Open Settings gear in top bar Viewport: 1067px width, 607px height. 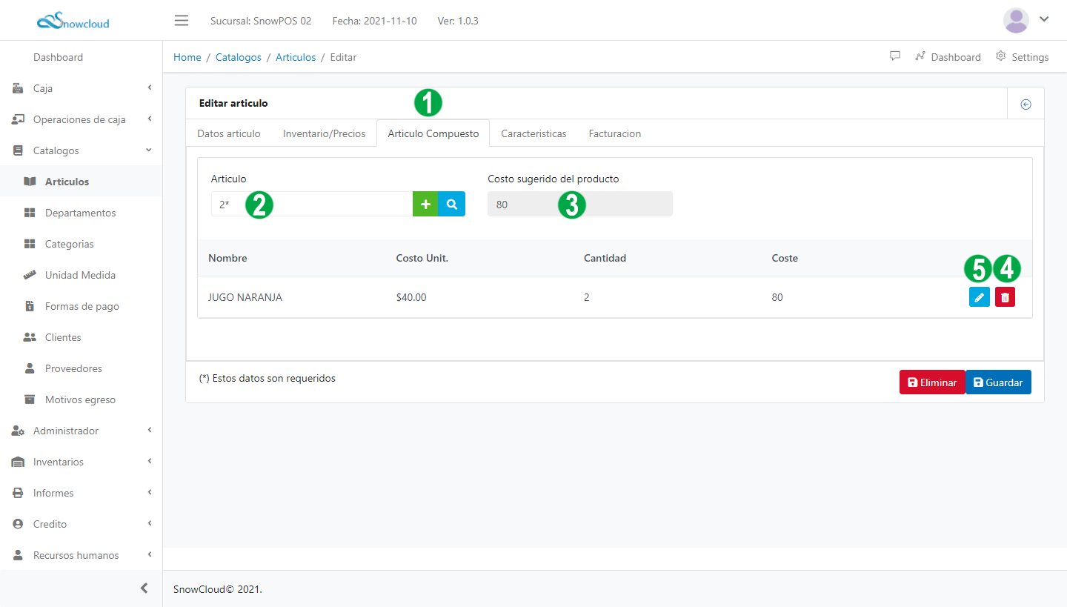coord(1023,57)
